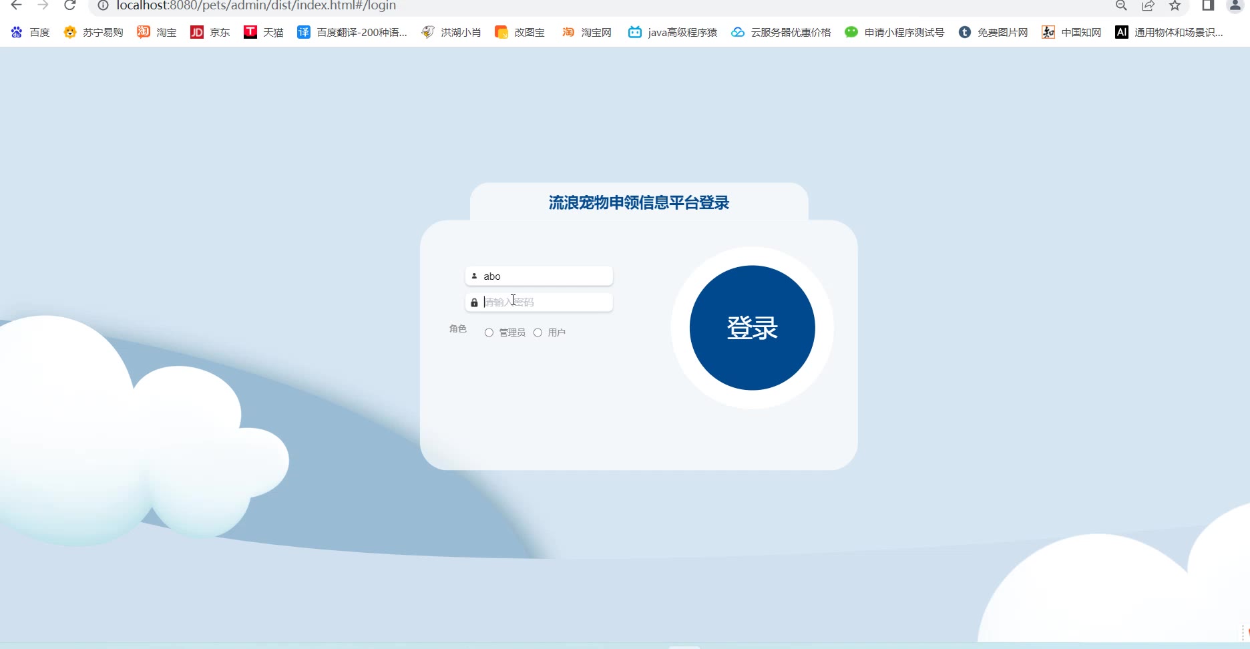Open the 苏宁易购 bookmark
The width and height of the screenshot is (1250, 649).
tap(93, 32)
